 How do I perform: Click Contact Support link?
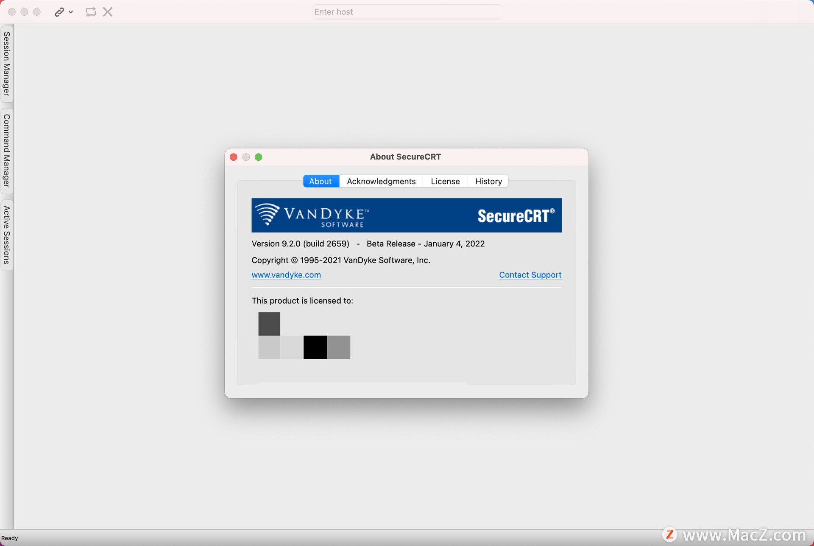point(530,274)
